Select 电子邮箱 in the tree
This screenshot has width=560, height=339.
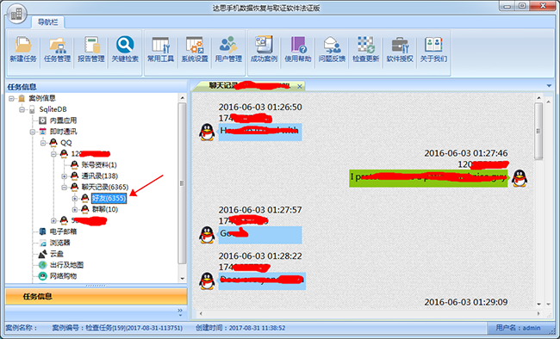[x=63, y=231]
